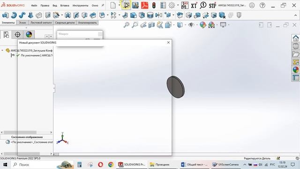This screenshot has height=169, width=300.
Task: Close the Новый документ SOLIDWORKS dialog
Action: 168,42
